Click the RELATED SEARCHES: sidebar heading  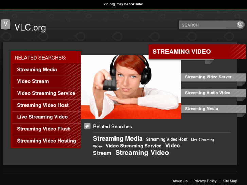tap(40, 58)
